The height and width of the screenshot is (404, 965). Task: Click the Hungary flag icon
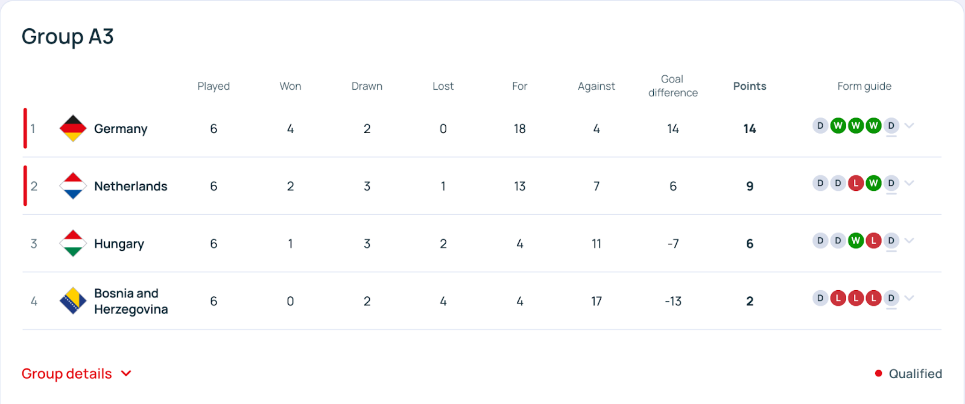point(73,243)
